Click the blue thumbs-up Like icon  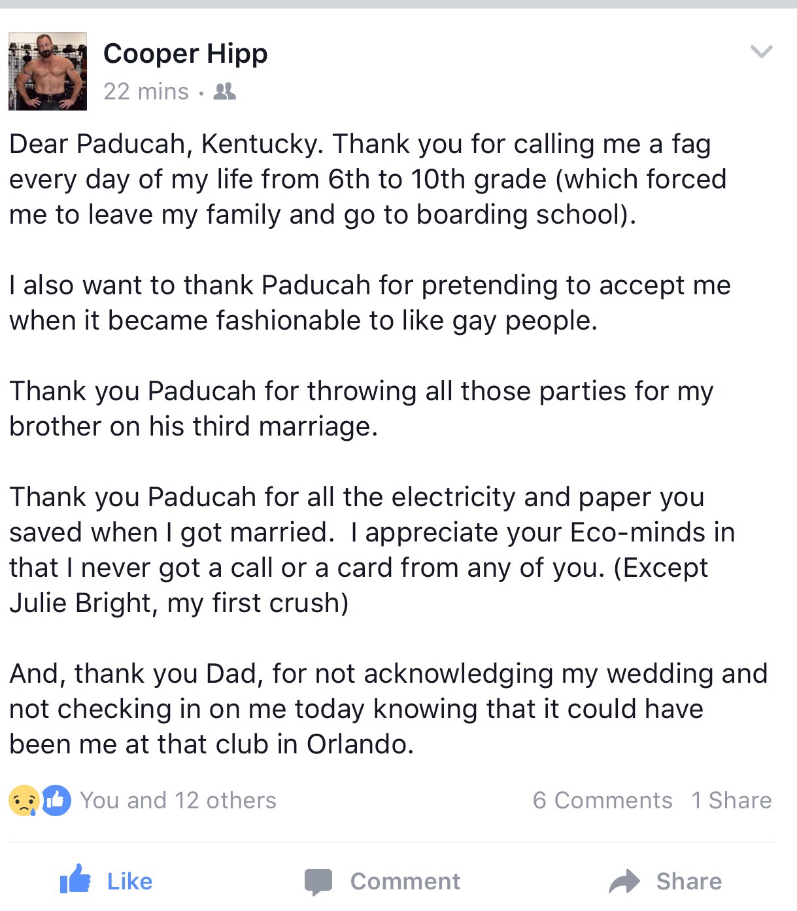point(75,880)
